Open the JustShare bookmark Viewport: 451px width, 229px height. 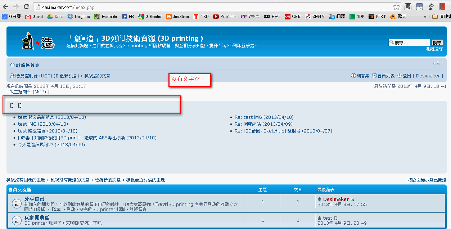pos(177,17)
